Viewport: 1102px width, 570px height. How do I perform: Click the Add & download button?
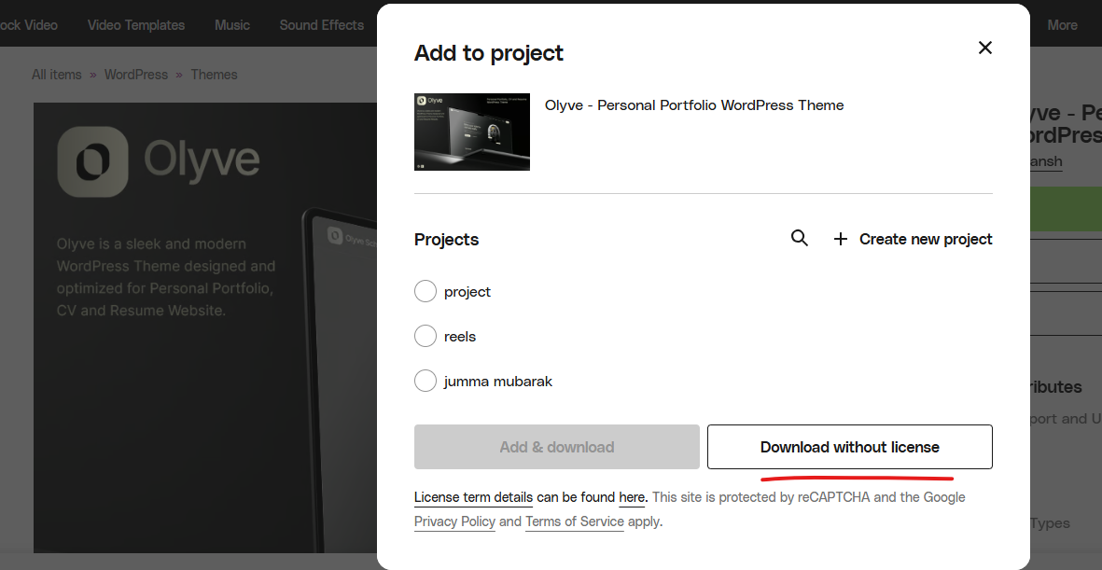tap(556, 447)
